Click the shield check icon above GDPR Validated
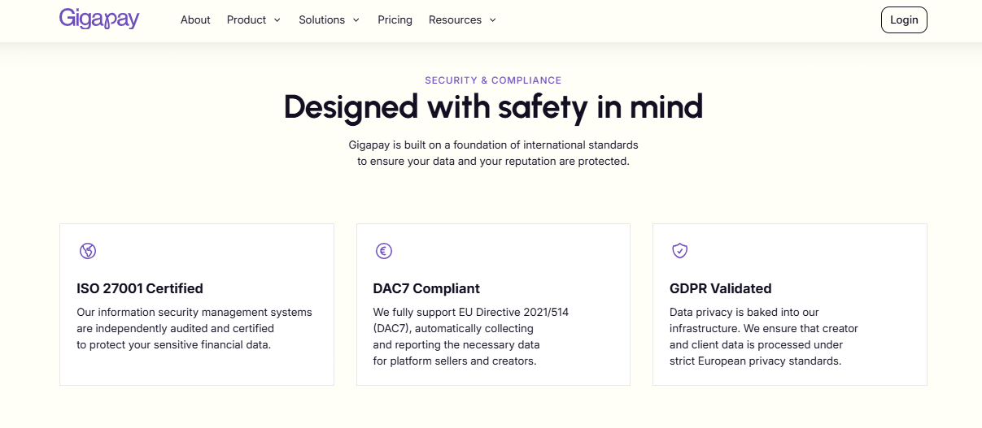Screen dimensions: 982x428 (680, 251)
